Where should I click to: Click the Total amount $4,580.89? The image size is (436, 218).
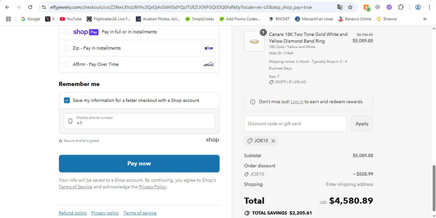pos(351,201)
